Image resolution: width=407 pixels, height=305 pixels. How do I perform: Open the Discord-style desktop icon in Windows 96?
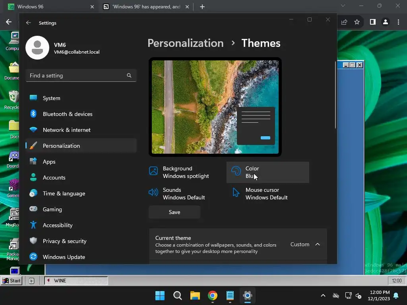coord(13,159)
